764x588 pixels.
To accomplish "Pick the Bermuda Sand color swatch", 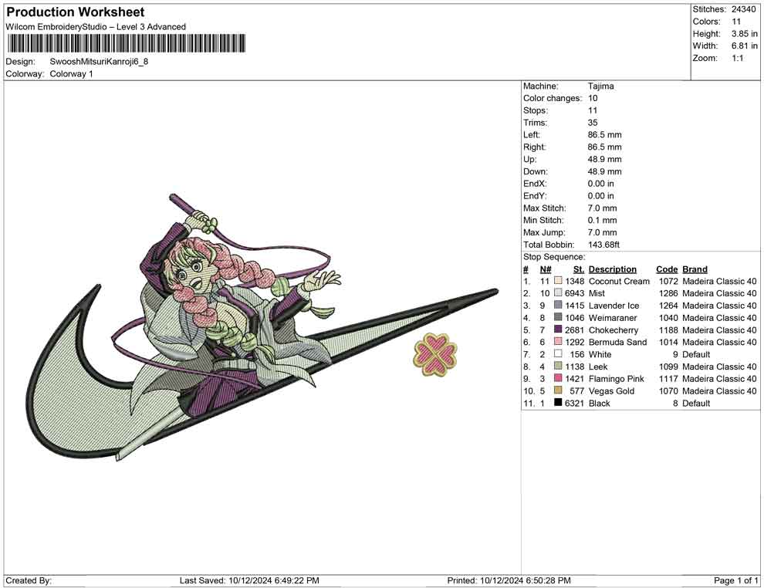I will [558, 342].
